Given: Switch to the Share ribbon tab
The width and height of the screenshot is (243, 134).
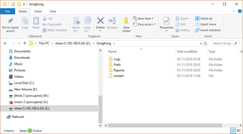Looking at the screenshot, I should 38,11.
